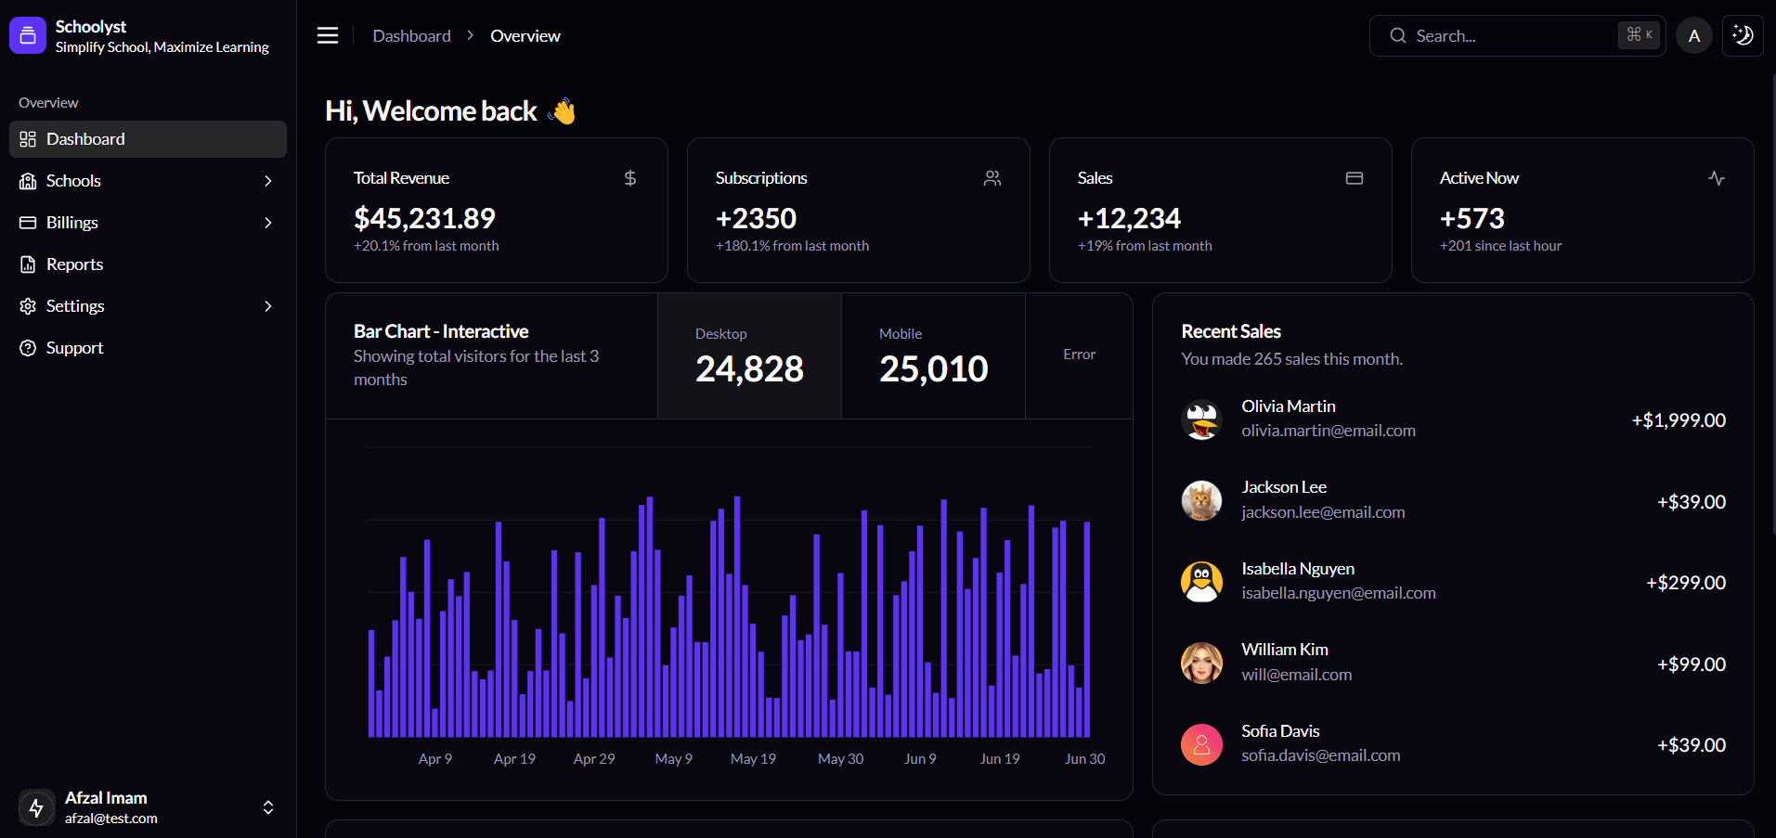Switch the bar chart to Mobile view
The width and height of the screenshot is (1776, 838).
pyautogui.click(x=932, y=355)
